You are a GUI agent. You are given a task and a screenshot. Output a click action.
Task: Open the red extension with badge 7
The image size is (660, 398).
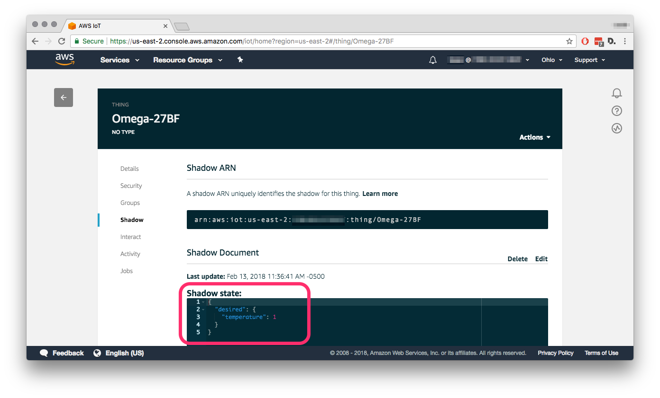[x=599, y=42]
